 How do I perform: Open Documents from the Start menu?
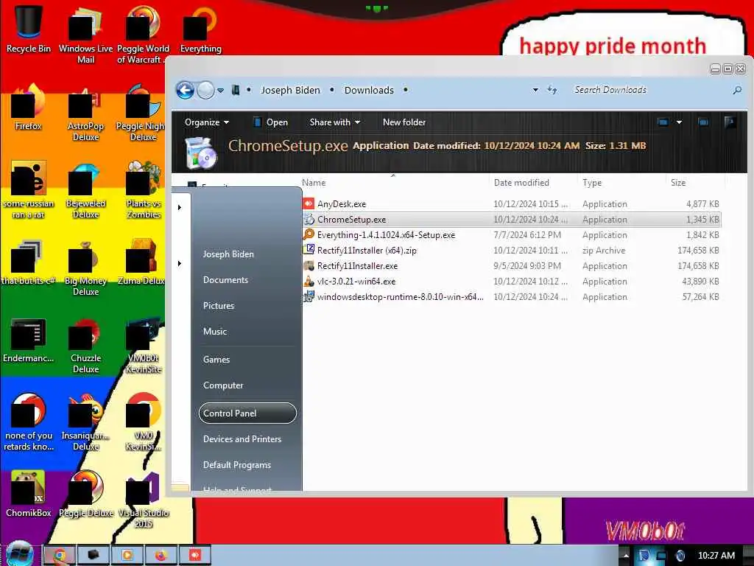pos(225,279)
